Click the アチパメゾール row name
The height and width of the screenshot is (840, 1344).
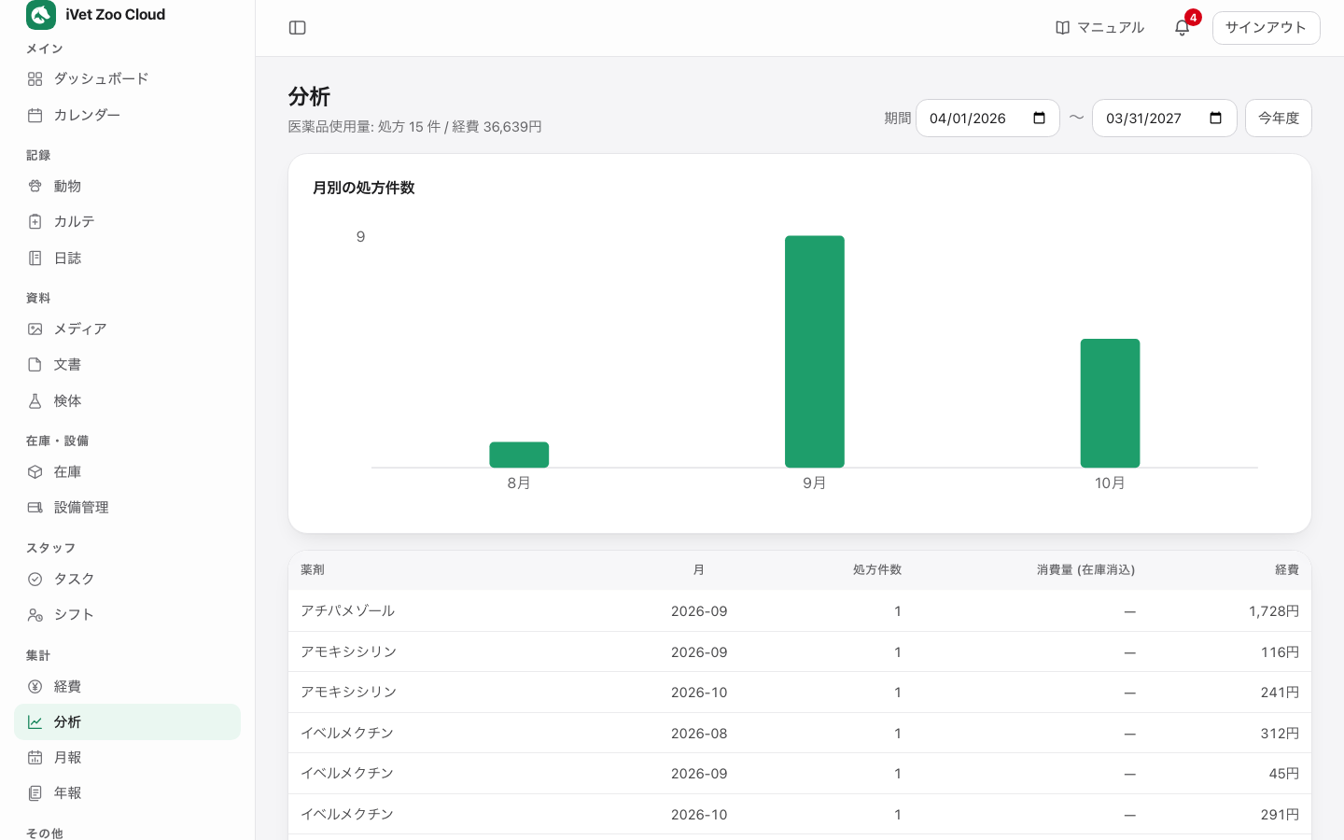348,611
